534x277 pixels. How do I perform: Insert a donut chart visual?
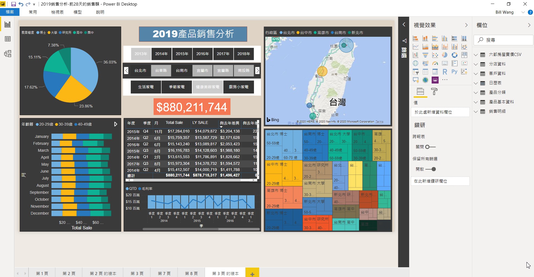454,55
